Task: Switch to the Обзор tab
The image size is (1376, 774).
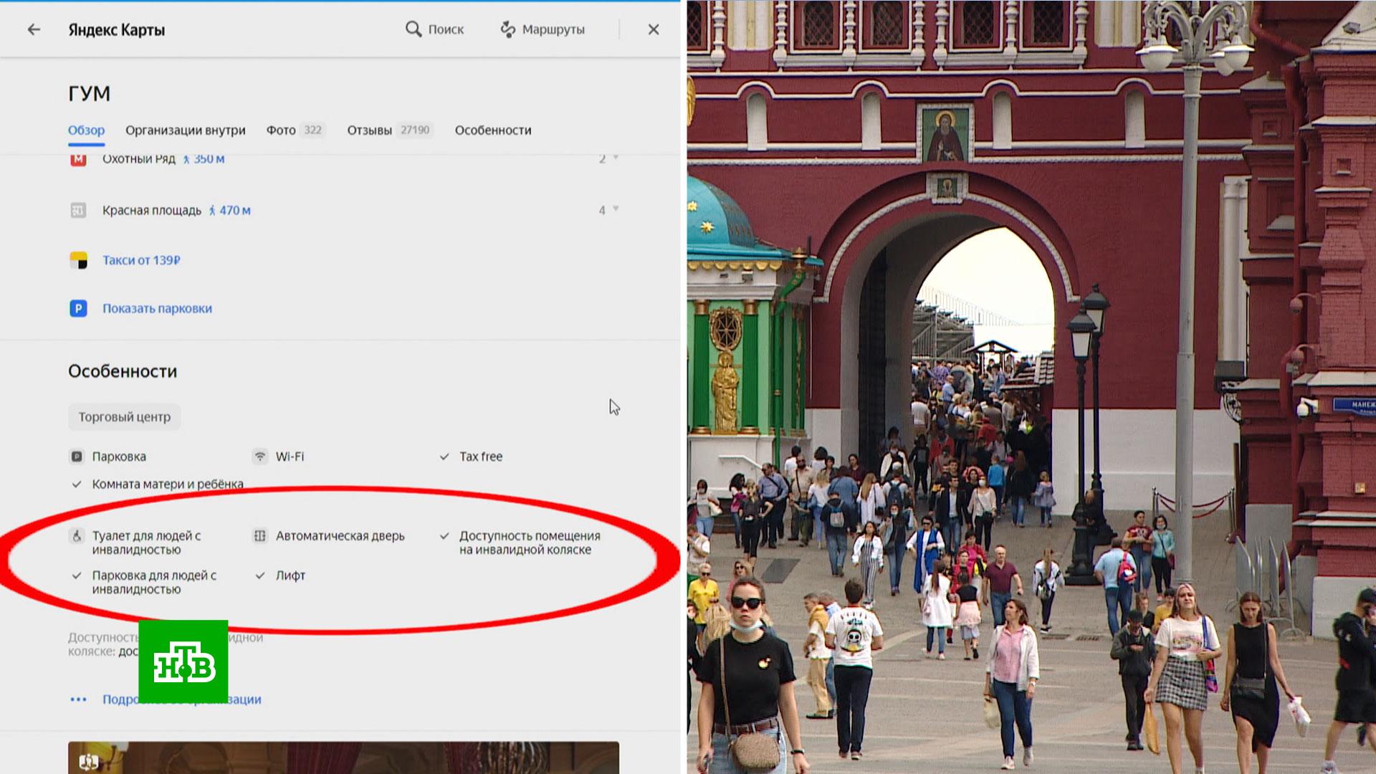Action: click(x=86, y=130)
